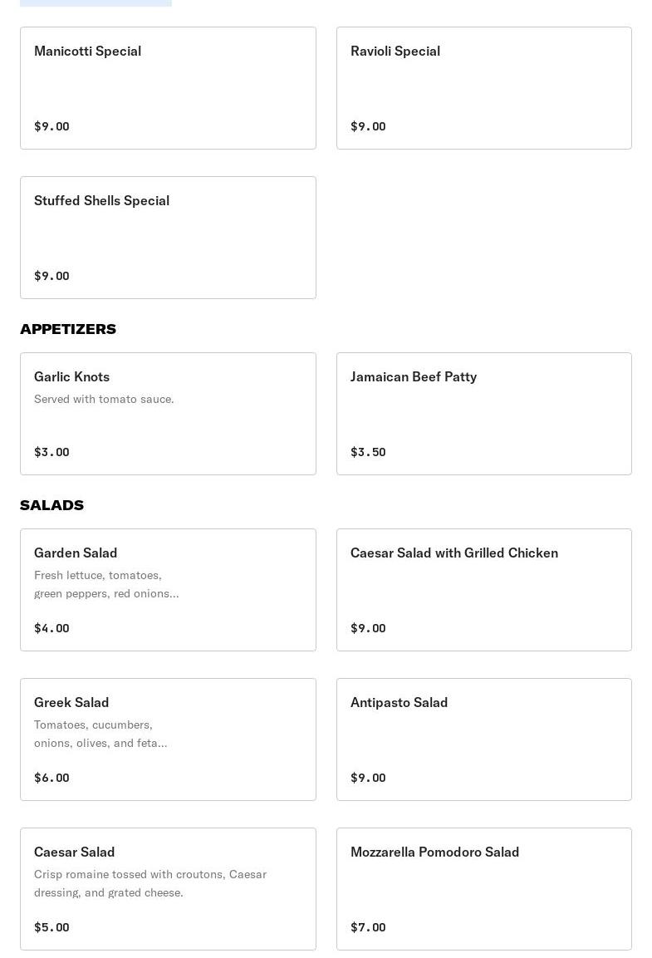652x958 pixels.
Task: Open the Mozzarella Pomodoro Salad card
Action: (484, 889)
